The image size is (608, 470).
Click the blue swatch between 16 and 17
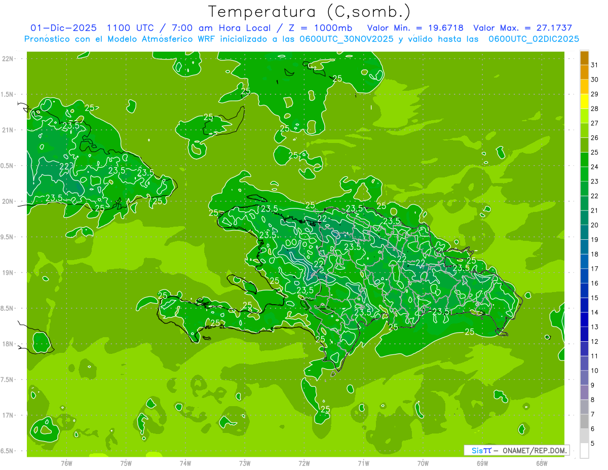click(584, 276)
